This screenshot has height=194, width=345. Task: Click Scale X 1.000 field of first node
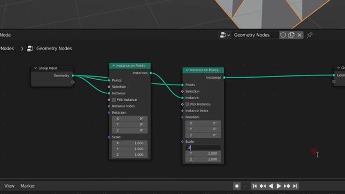click(129, 143)
